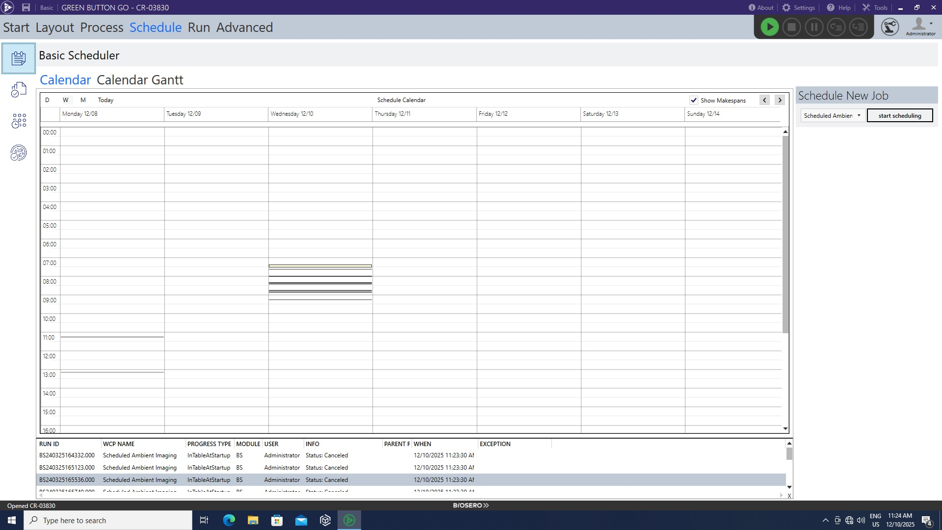Click the start scheduling button
The image size is (942, 530).
click(x=899, y=116)
